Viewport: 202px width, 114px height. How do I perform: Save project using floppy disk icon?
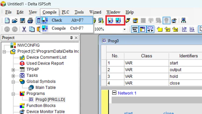point(22,20)
